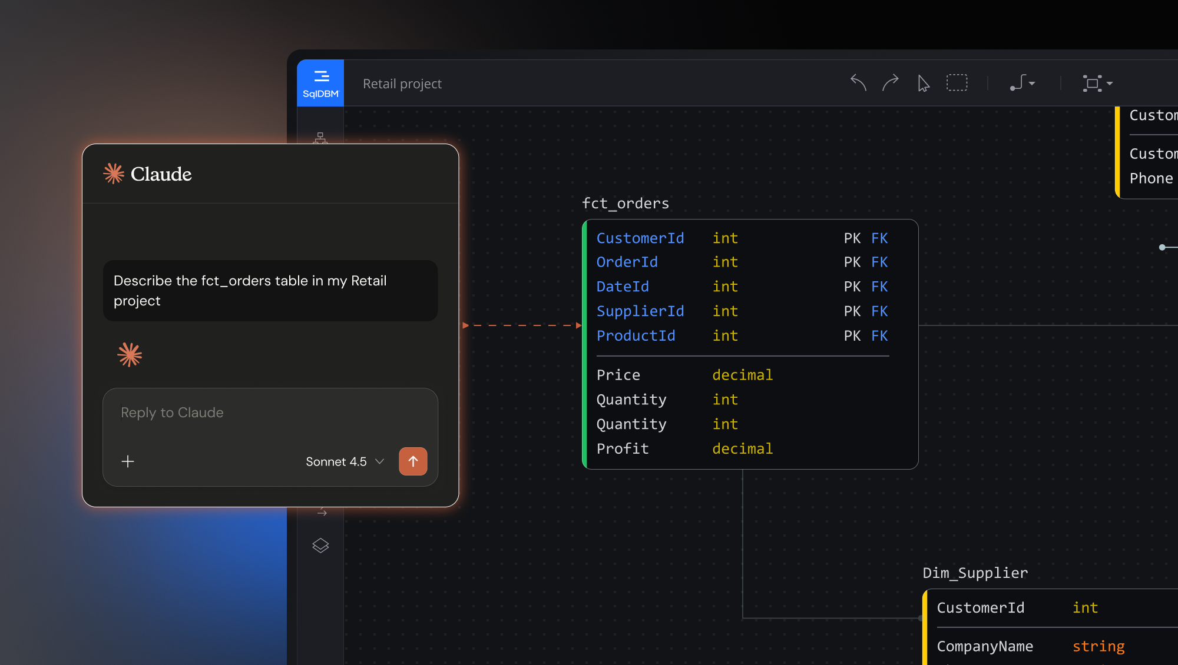Viewport: 1178px width, 665px height.
Task: Click the PK marker on DateId row
Action: (852, 287)
